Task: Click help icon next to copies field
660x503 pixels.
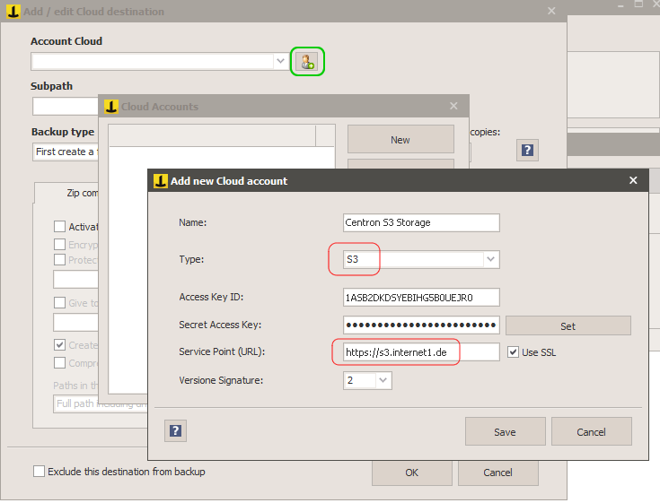Action: 527,150
